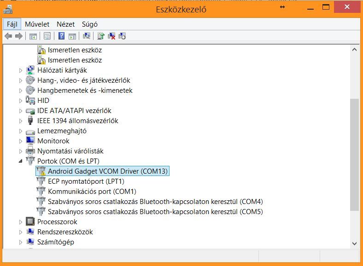Select Android Gadget VCOM Driver (COM13)
363x266 pixels.
[x=108, y=171]
